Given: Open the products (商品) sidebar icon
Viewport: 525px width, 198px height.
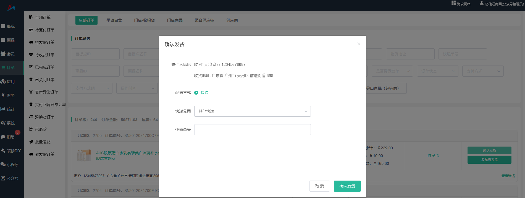Looking at the screenshot, I should tap(3, 40).
